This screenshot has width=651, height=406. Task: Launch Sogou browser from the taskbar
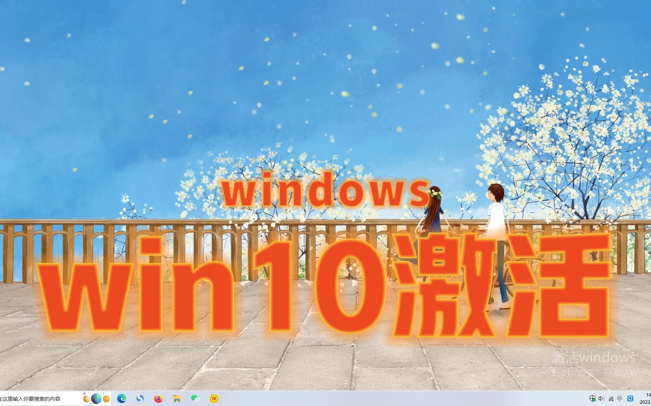click(140, 398)
